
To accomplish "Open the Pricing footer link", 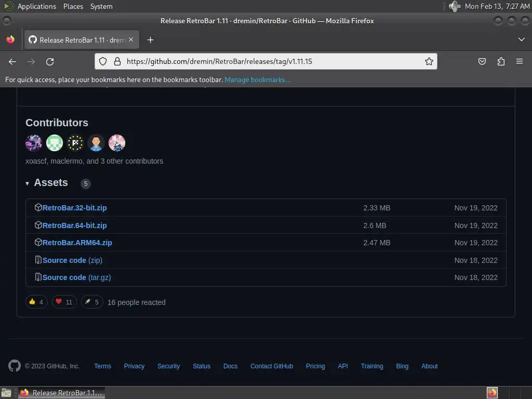I will point(315,366).
